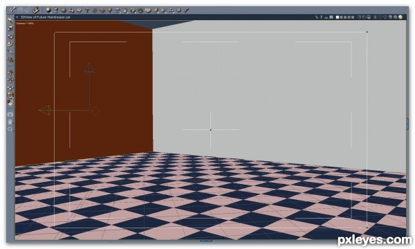Select the Eyedropper tool in left toolbar

[10, 51]
